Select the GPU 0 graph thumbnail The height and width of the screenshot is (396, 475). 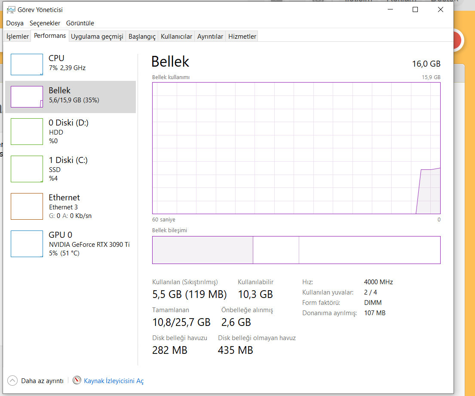click(27, 244)
